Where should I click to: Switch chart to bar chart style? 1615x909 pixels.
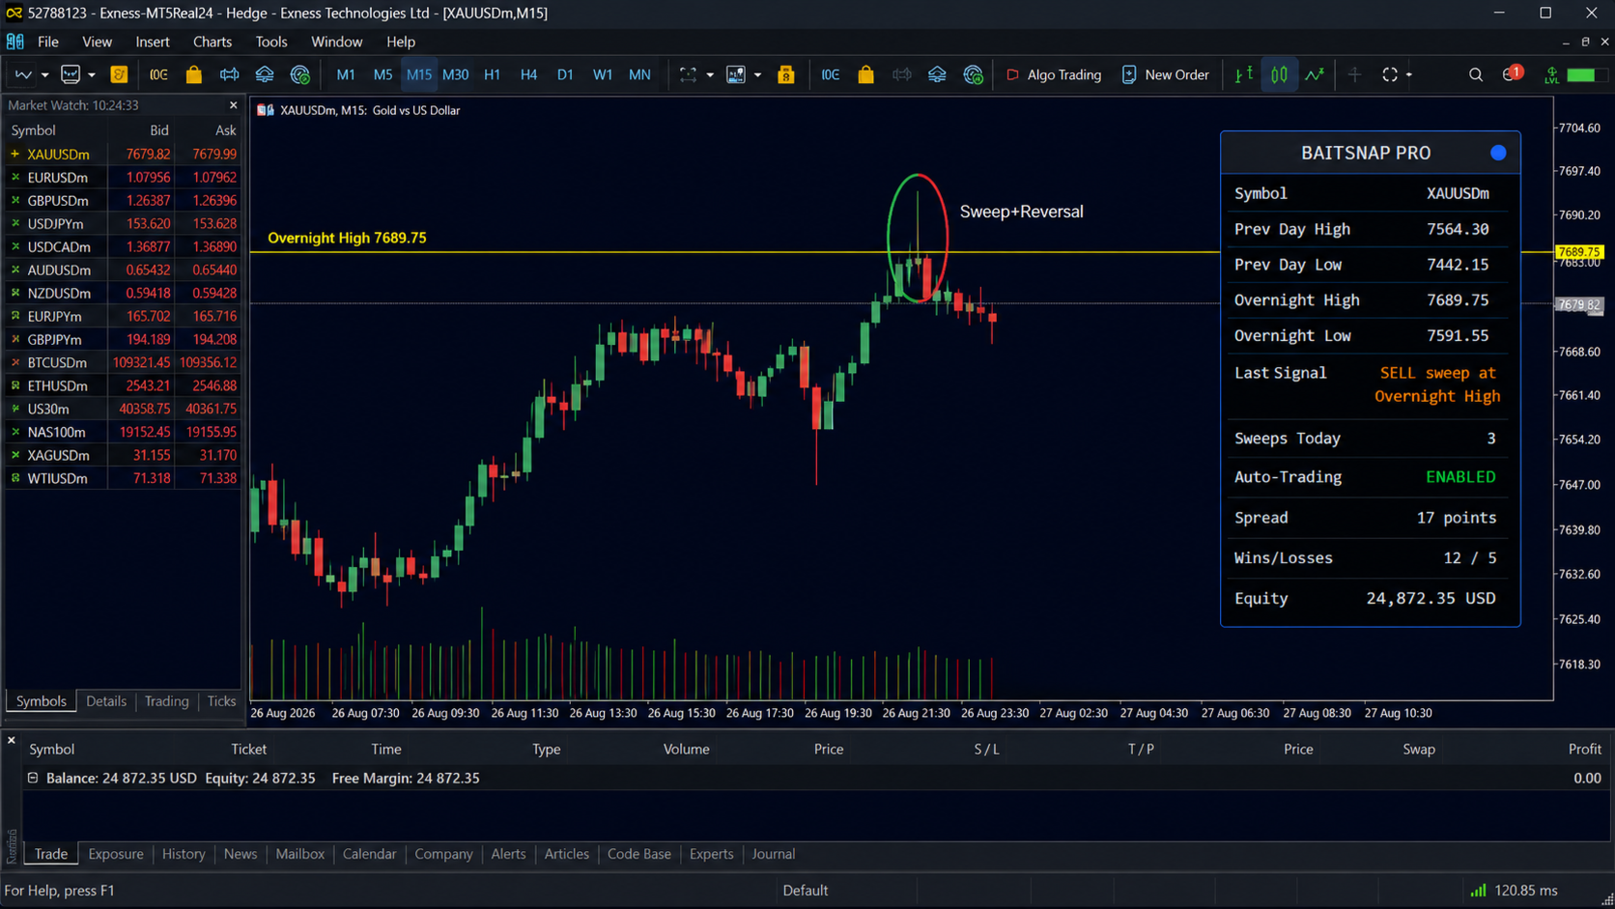(1243, 74)
